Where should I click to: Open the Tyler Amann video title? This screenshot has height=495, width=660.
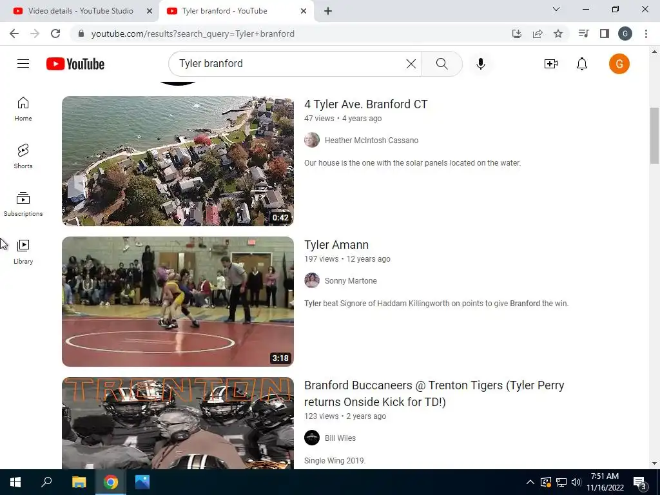coord(336,244)
